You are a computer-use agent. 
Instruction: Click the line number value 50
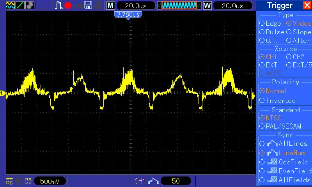[x=176, y=181]
